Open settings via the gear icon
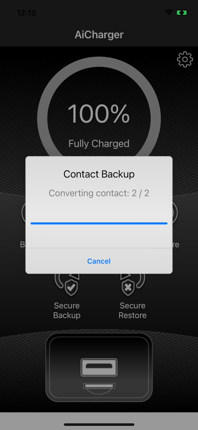 click(x=185, y=59)
